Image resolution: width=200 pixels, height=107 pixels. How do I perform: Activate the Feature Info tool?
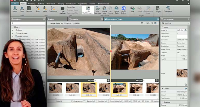[x=104, y=10]
